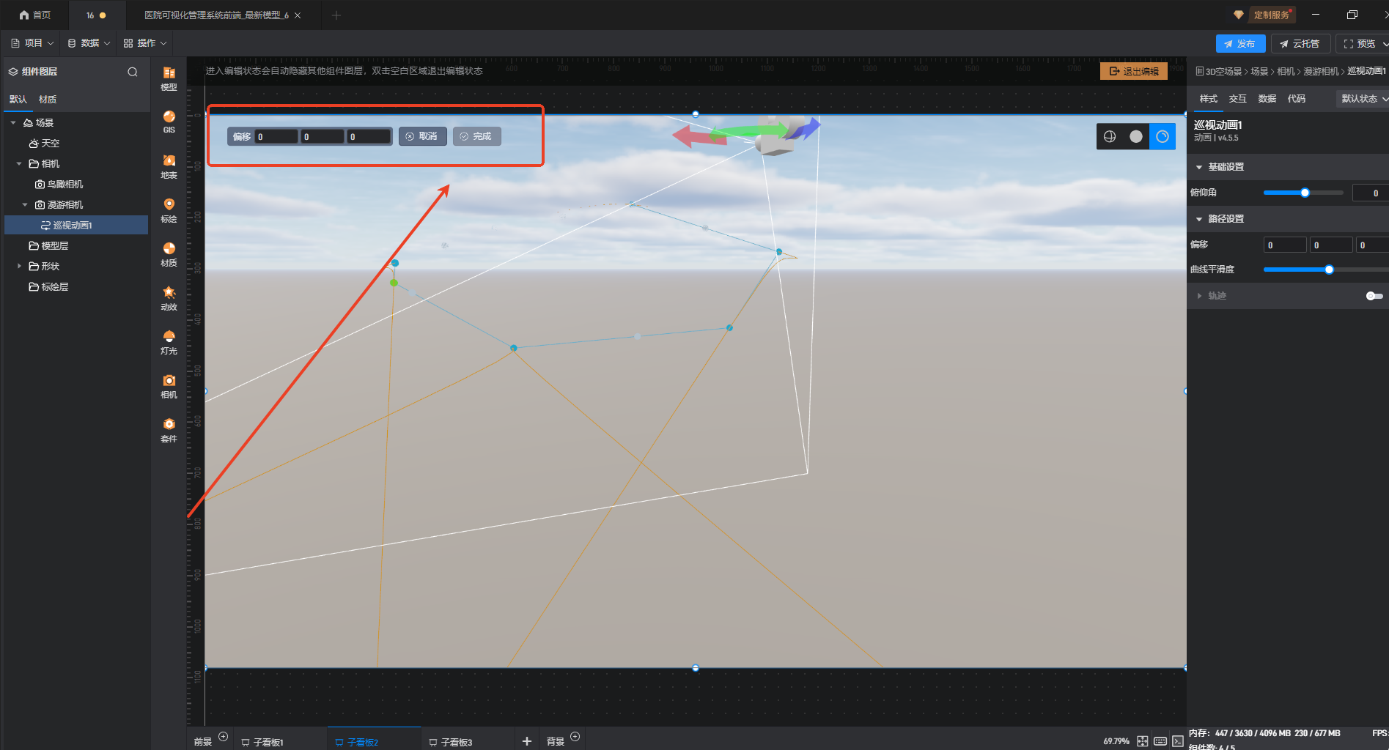Switch to 子看板3 tab
Viewport: 1389px width, 750px height.
point(451,742)
